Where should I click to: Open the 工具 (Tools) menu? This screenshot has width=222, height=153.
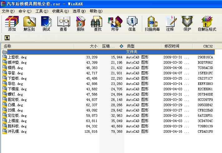click(41, 11)
